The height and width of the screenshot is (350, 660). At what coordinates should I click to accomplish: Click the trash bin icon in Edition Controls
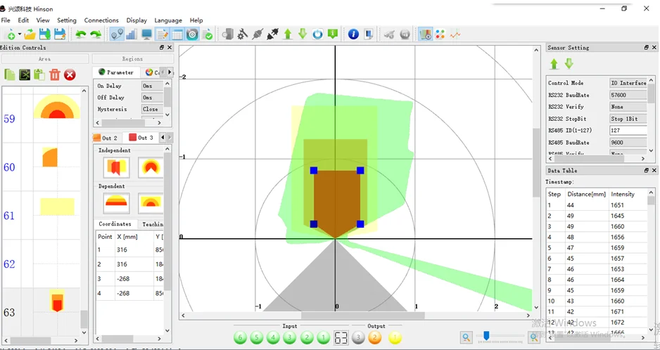(54, 74)
